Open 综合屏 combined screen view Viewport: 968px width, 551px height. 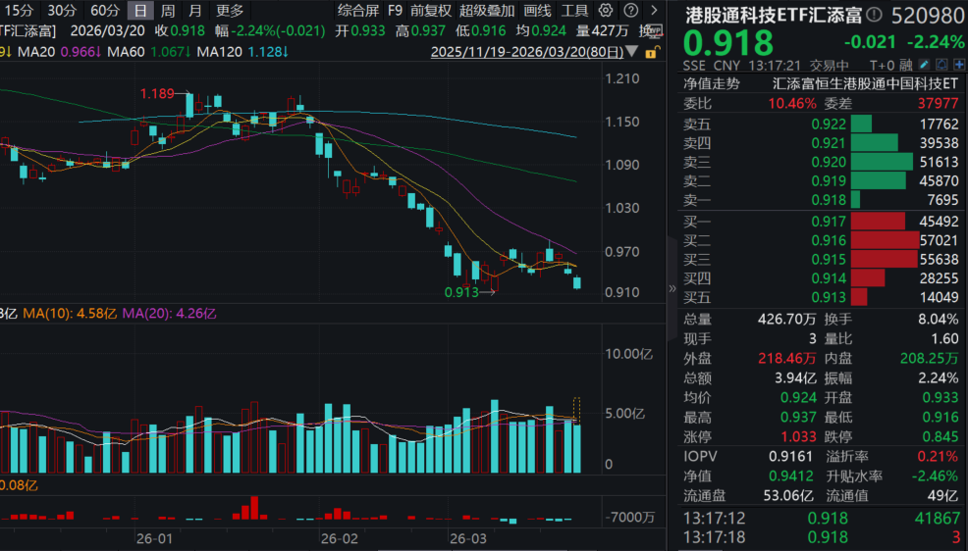[358, 11]
